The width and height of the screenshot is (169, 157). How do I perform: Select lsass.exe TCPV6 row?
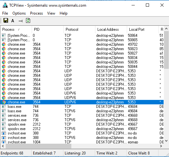[x=82, y=111]
